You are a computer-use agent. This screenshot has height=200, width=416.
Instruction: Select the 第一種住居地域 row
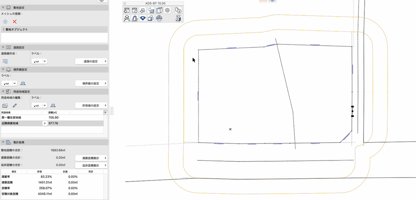click(52, 117)
